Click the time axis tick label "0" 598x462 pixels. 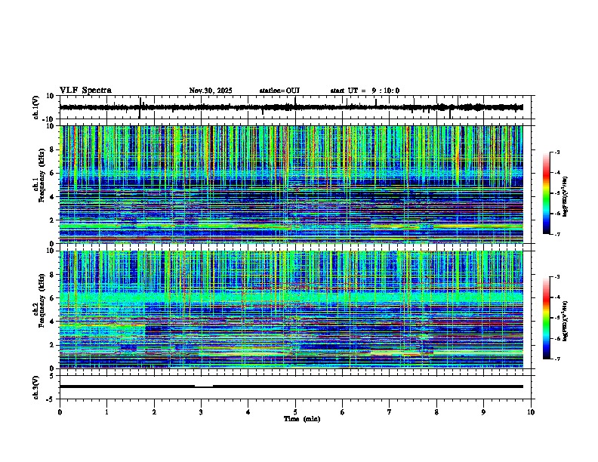[x=60, y=412]
